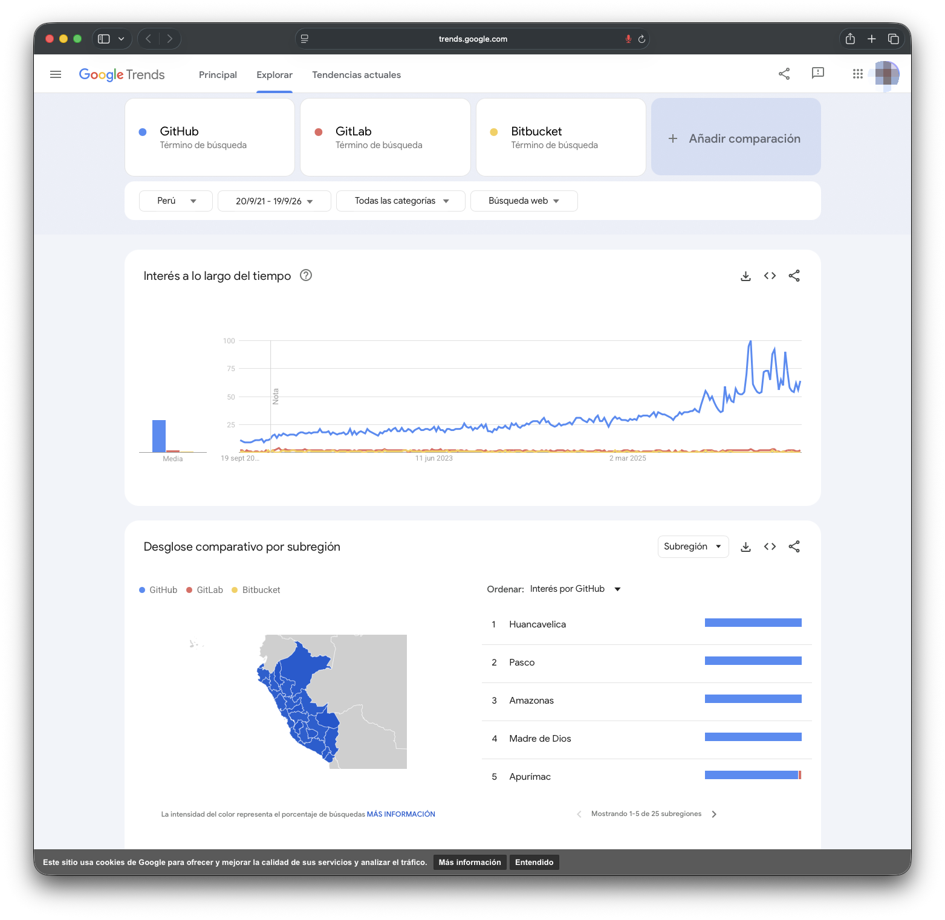Open the Principal tab
The height and width of the screenshot is (920, 945).
[218, 74]
